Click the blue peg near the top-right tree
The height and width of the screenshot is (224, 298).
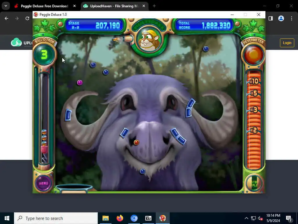click(x=206, y=49)
